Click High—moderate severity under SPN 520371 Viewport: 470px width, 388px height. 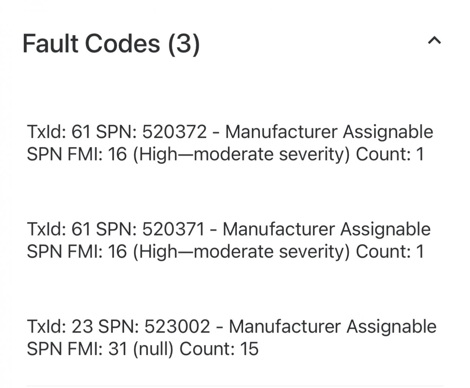241,251
